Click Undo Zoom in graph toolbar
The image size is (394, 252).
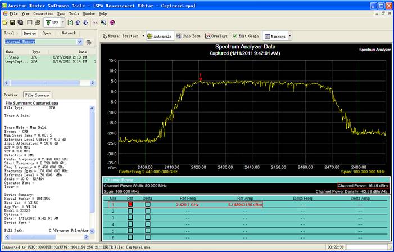point(188,36)
